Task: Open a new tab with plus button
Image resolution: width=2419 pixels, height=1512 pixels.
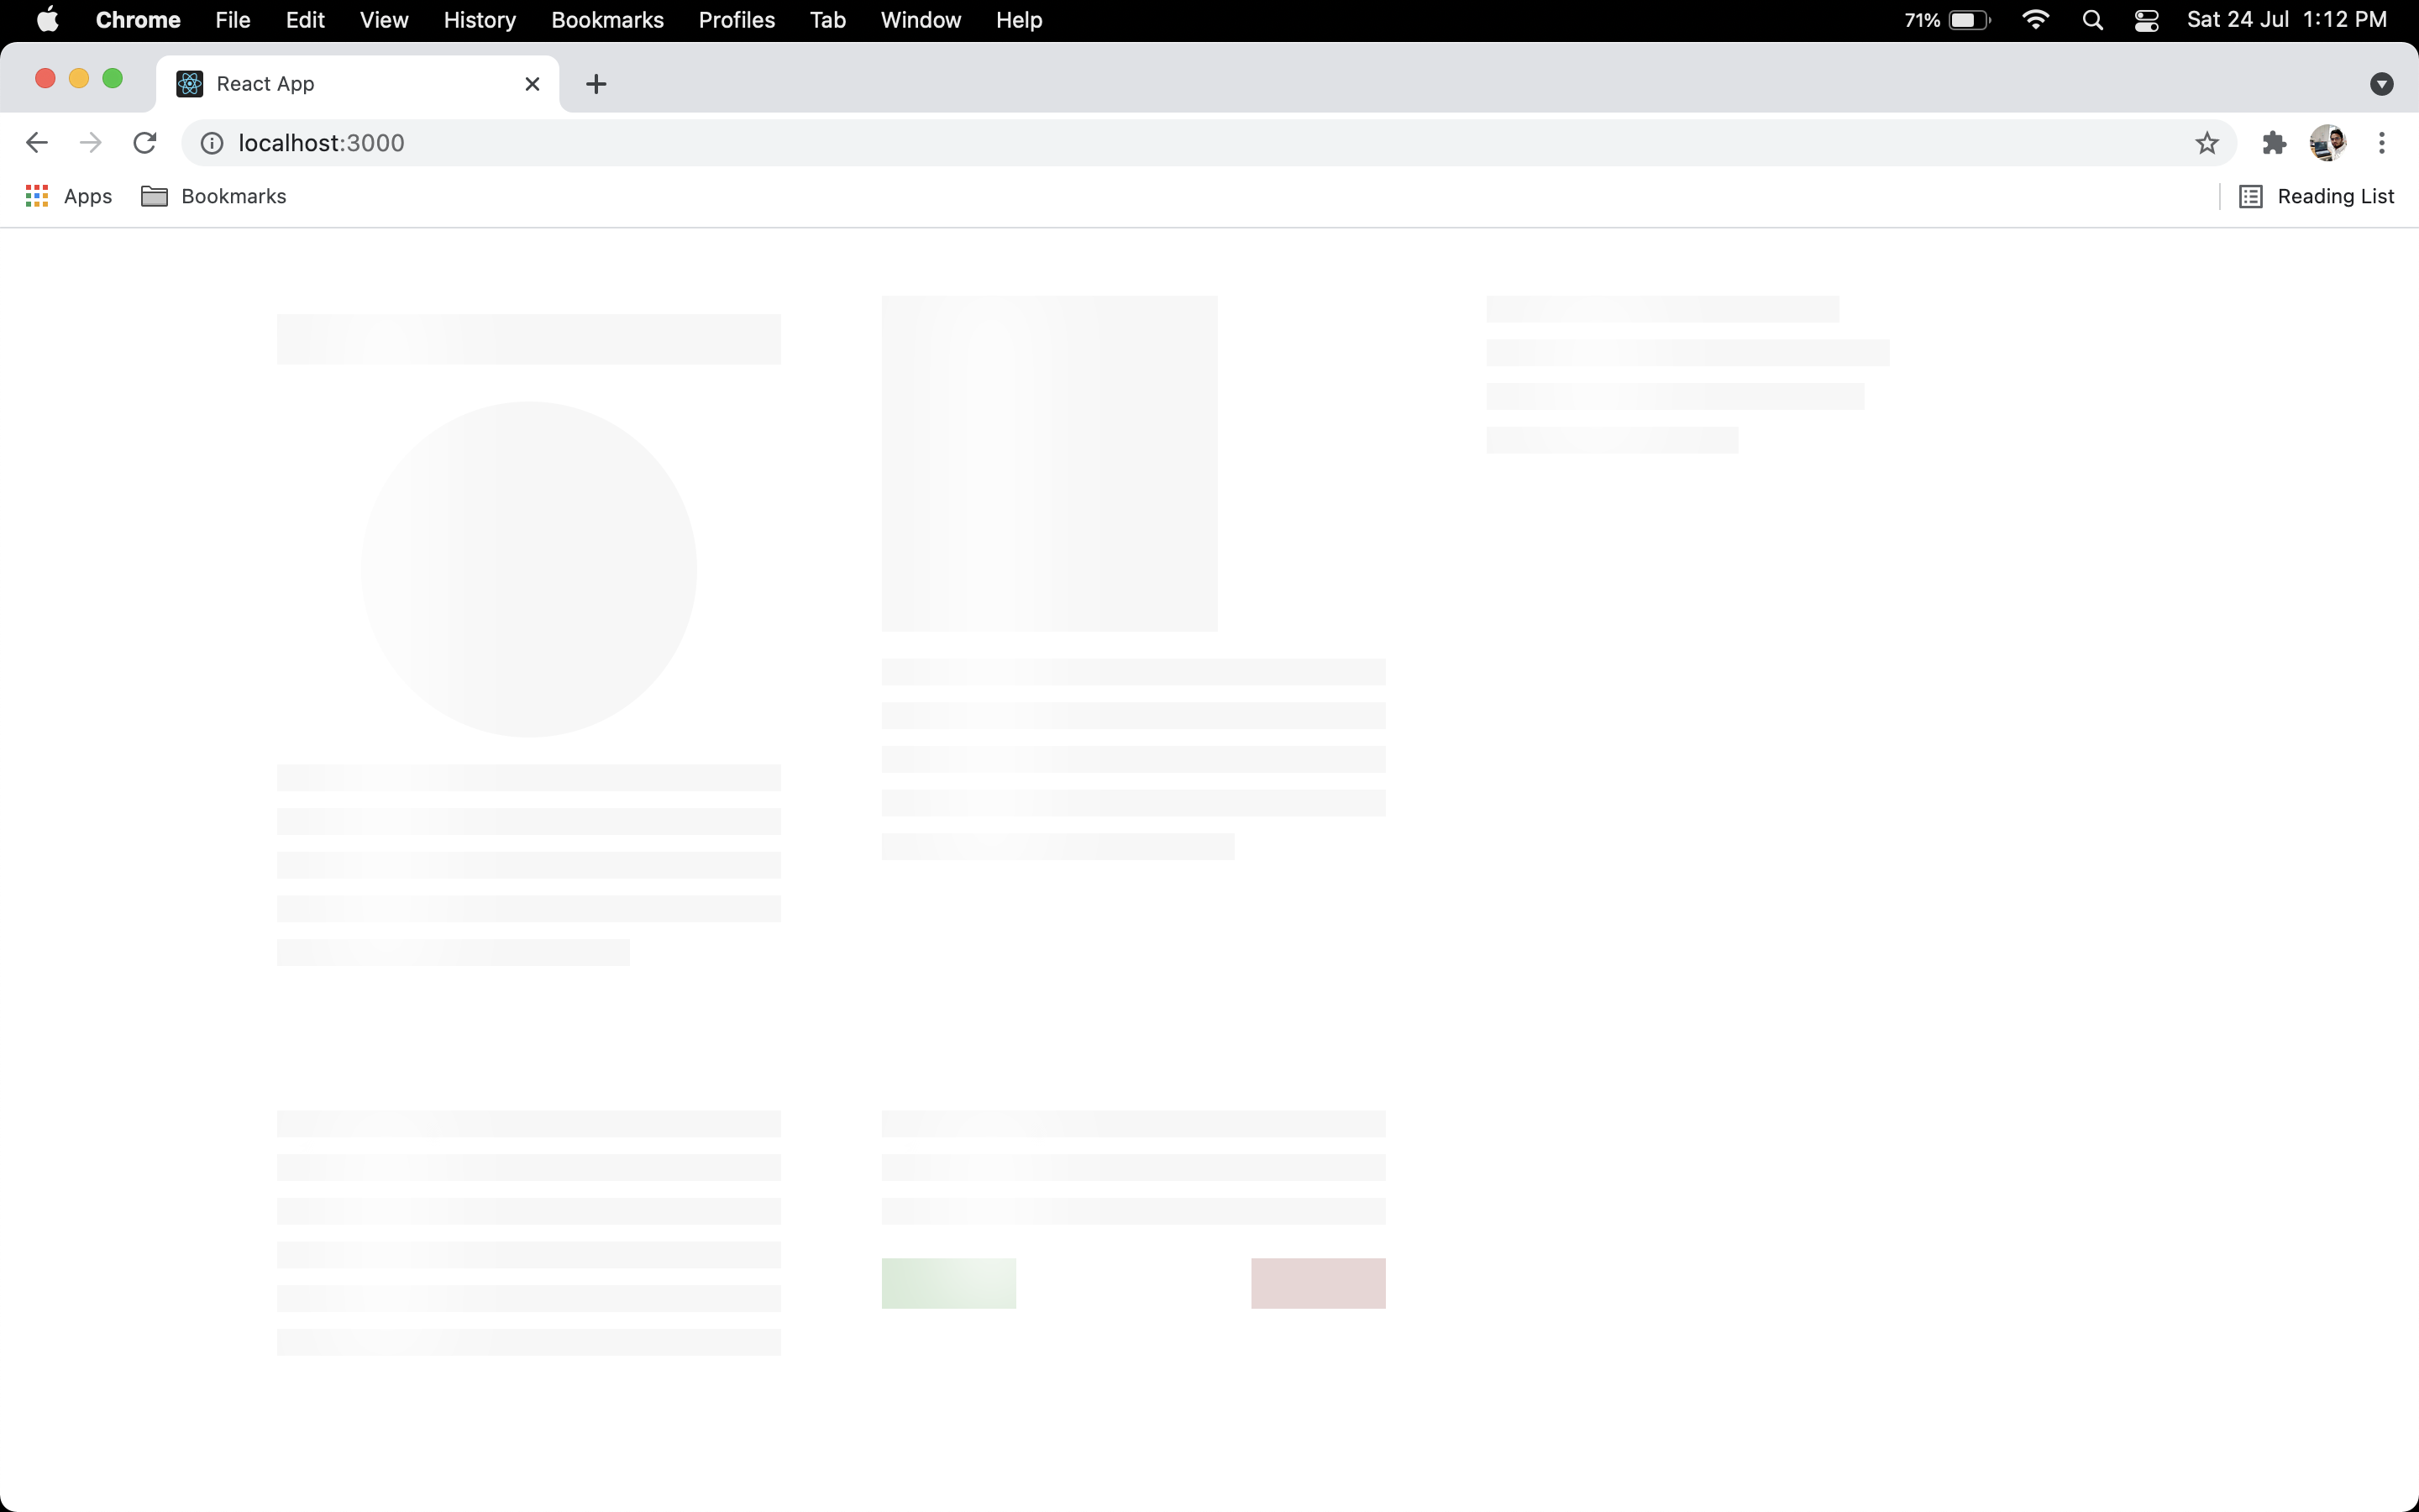Action: (x=596, y=84)
